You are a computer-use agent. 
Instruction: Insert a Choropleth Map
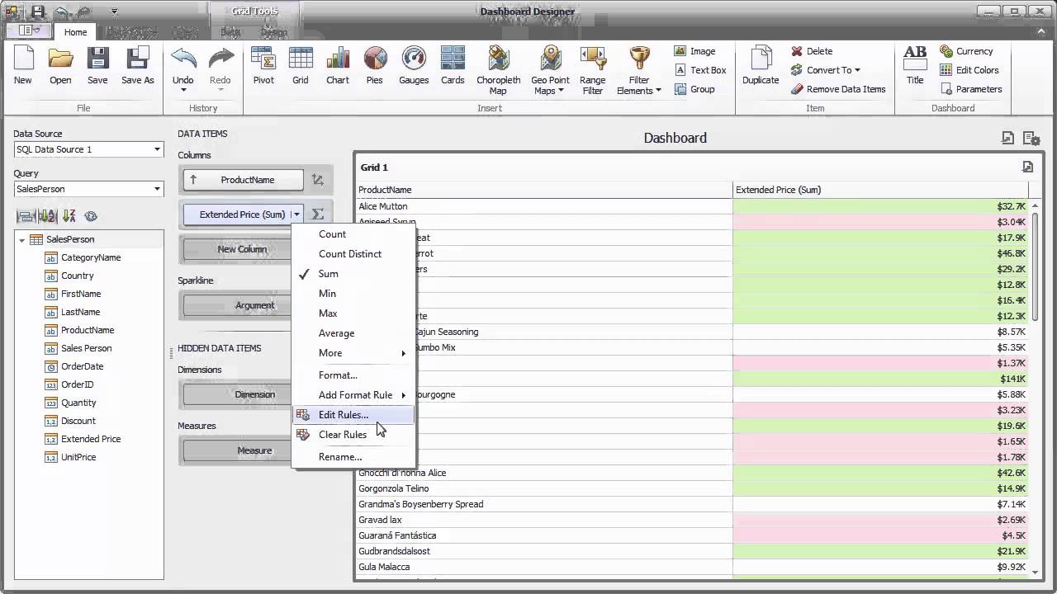(498, 71)
